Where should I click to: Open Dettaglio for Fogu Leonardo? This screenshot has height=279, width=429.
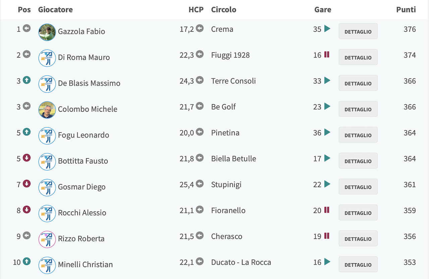coord(358,135)
